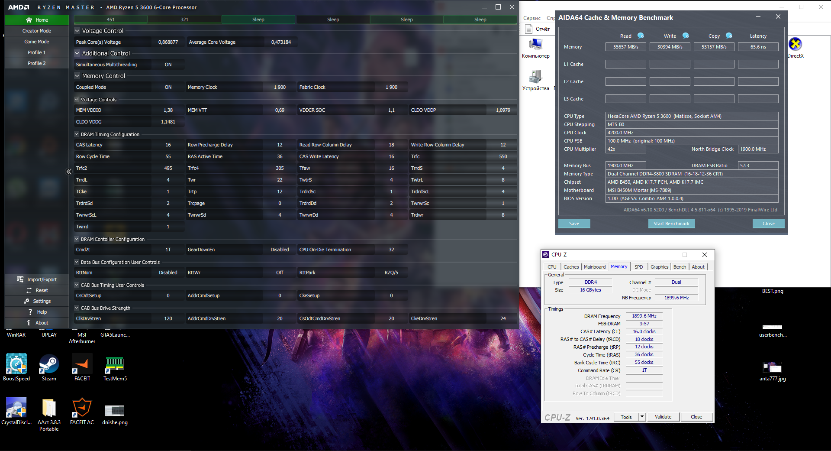Click the Read info icon in AIDA64 benchmark
This screenshot has height=451, width=831.
(641, 36)
